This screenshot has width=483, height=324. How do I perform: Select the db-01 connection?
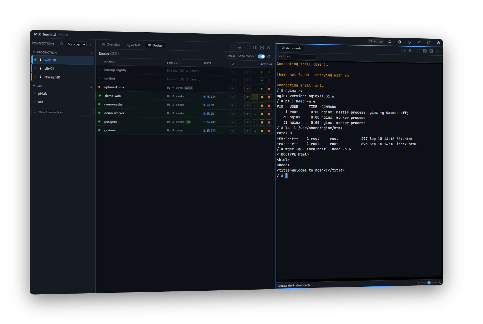(63, 69)
